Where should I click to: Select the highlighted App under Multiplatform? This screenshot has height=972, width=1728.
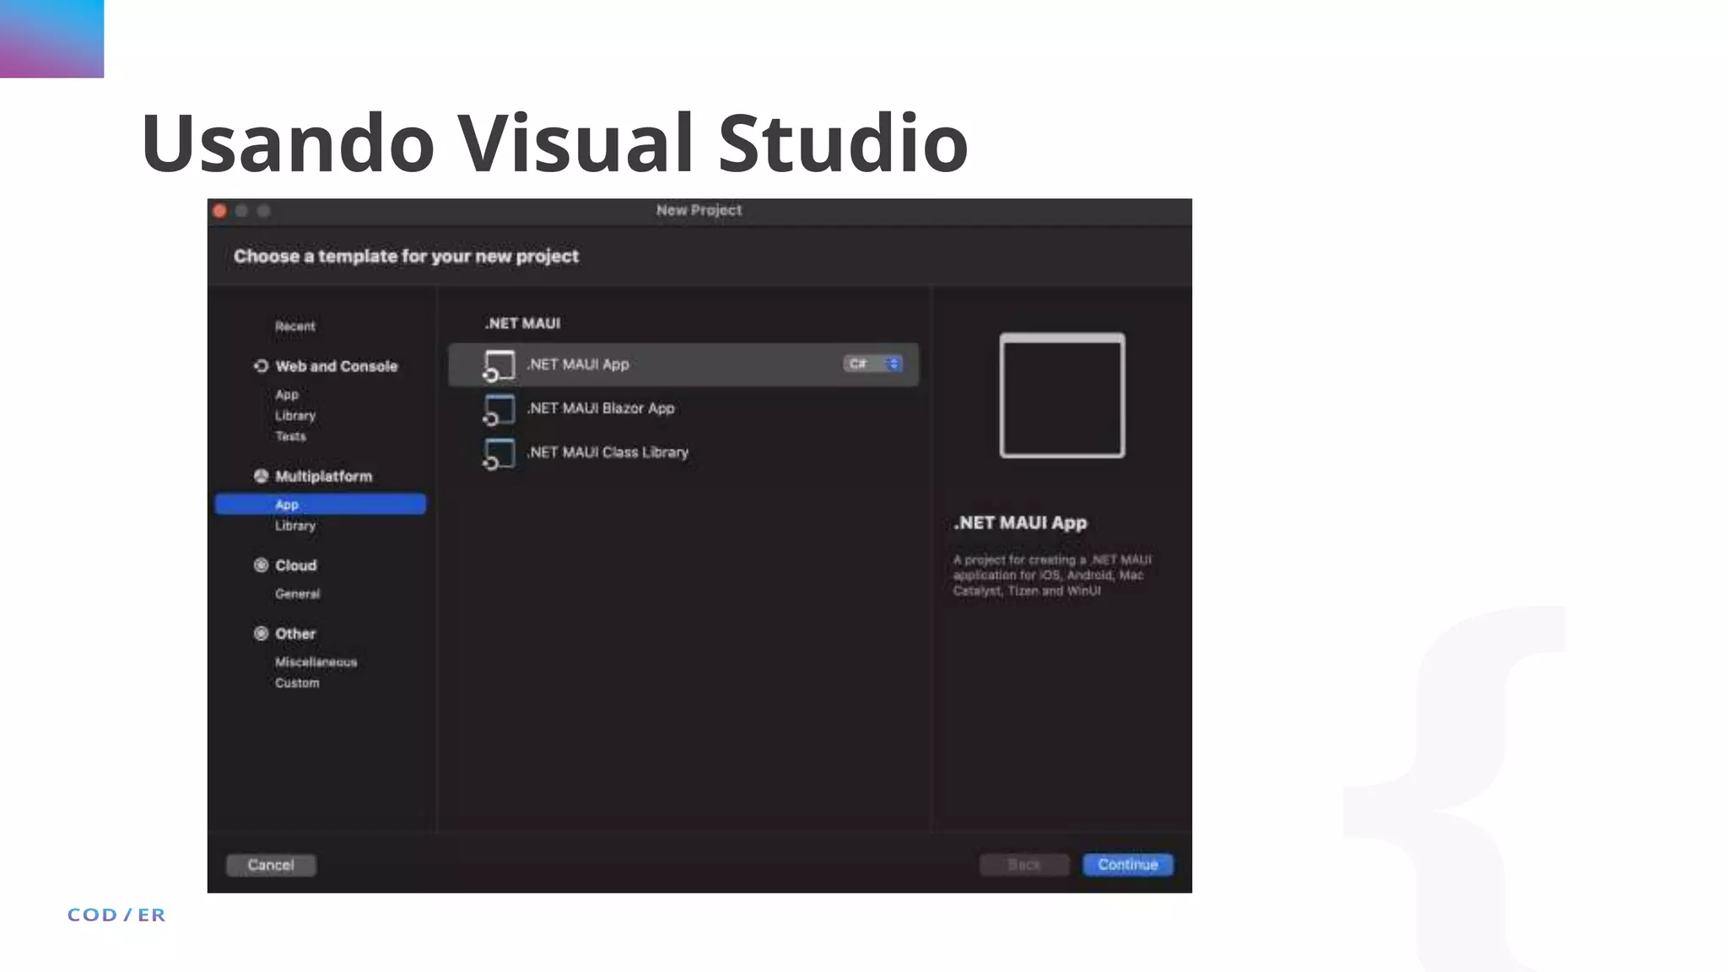point(321,504)
